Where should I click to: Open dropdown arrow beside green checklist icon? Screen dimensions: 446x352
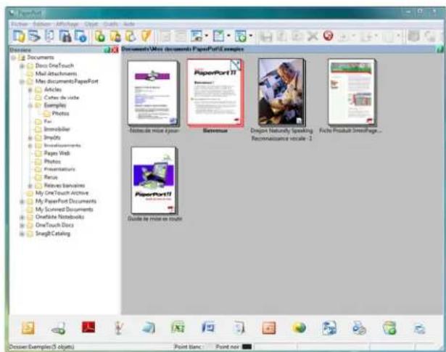coord(228,36)
